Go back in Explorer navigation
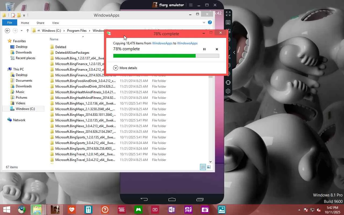Image resolution: width=344 pixels, height=215 pixels. 8,31
